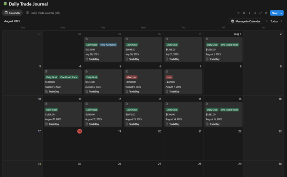Open automations lightning bolt icon
The image size is (287, 177).
(x=250, y=13)
